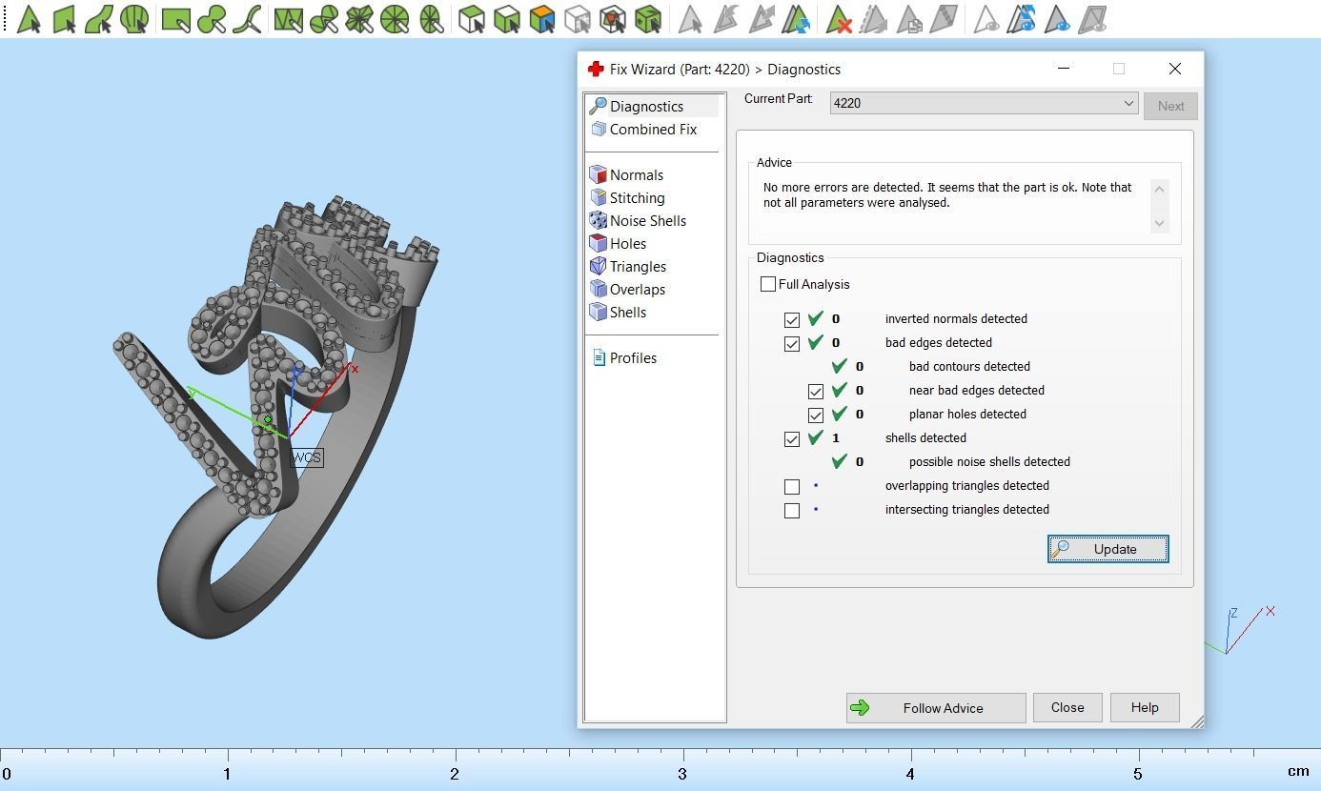Uncheck planar holes detected checkbox
1321x791 pixels.
pyautogui.click(x=816, y=415)
